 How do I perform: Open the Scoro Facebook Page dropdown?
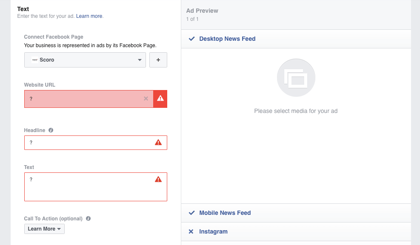point(85,60)
